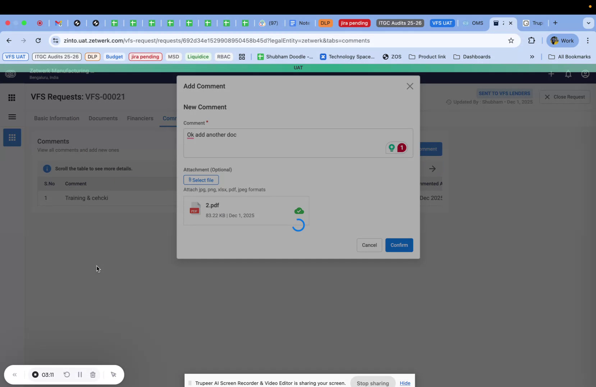Viewport: 596px width, 387px height.
Task: Select the cursor spotlight tool in recorder toolbar
Action: click(114, 374)
